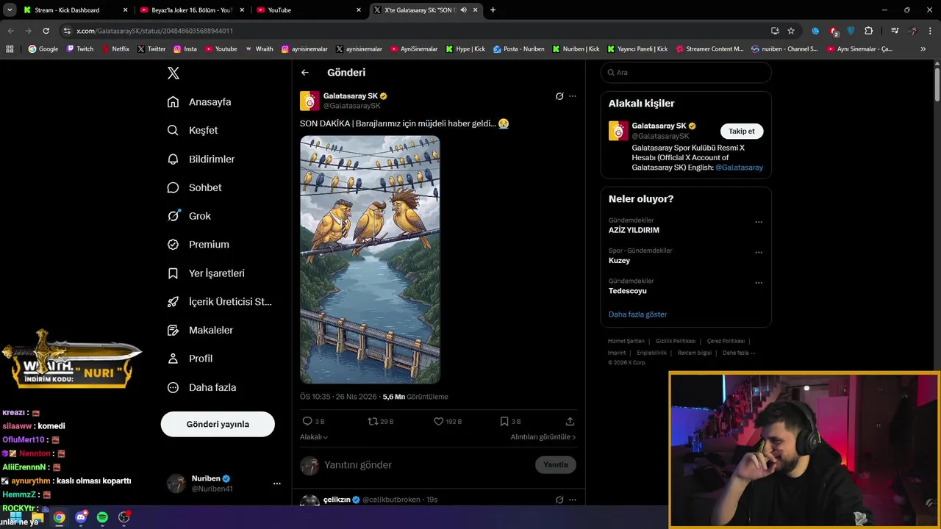Open Hizmet Şartları footer link
The image size is (941, 529).
pyautogui.click(x=626, y=341)
